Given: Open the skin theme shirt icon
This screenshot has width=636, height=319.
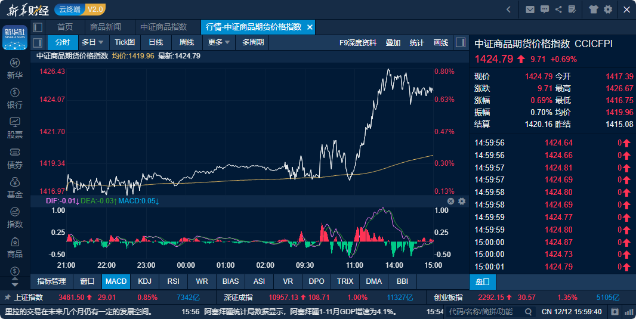Looking at the screenshot, I should tap(593, 9).
